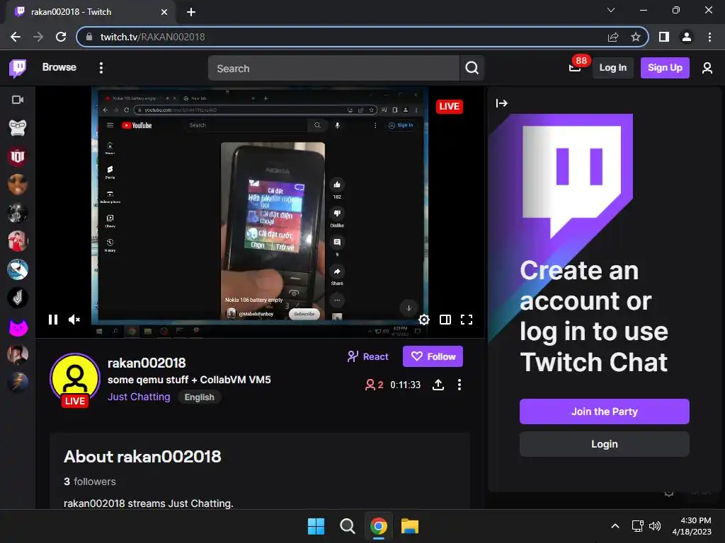Screen dimensions: 725x543
Task: Click the stream title text
Action: [189, 380]
